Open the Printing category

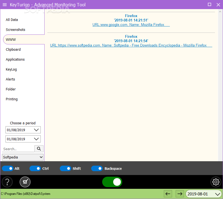coord(12,99)
